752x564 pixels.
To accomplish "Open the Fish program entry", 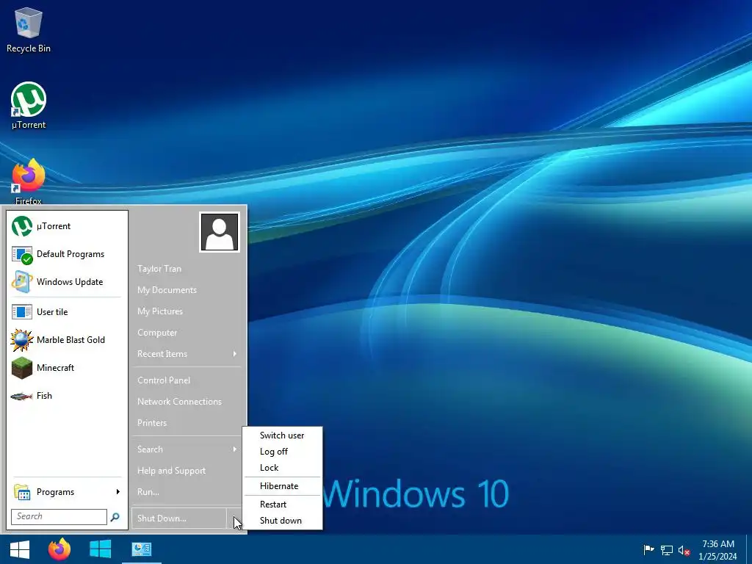I will 65,395.
